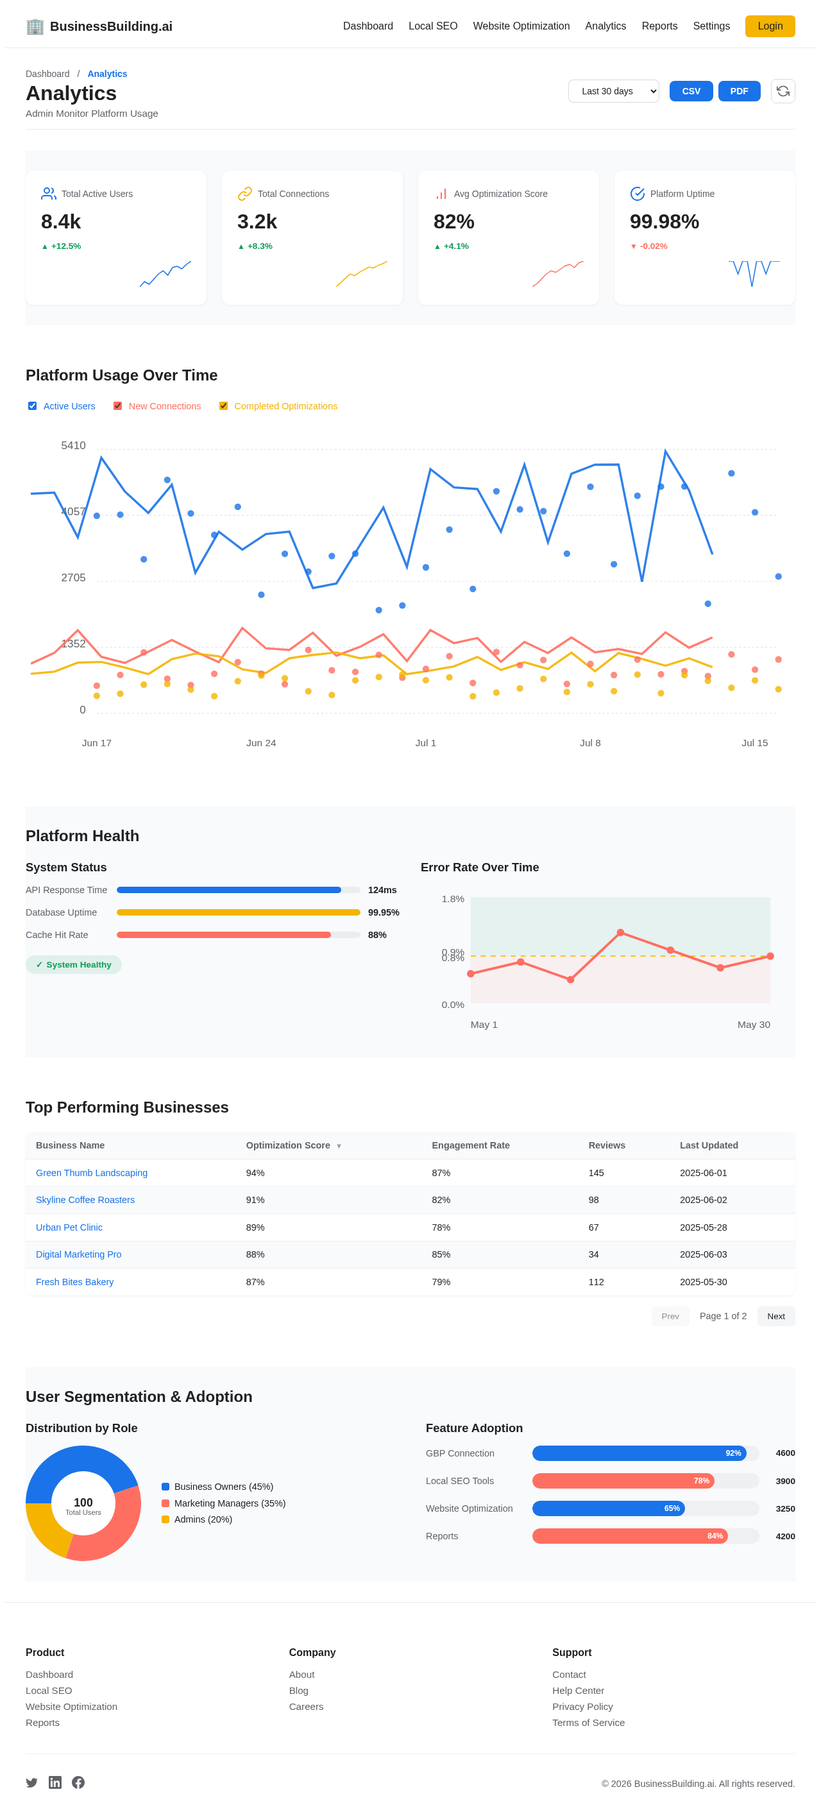Click the 94% optimization score cell

[255, 1172]
